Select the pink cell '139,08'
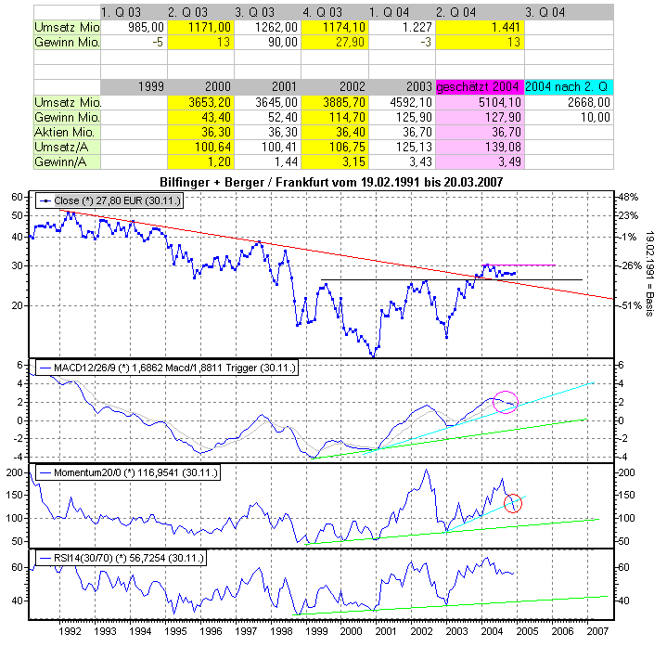 pyautogui.click(x=481, y=147)
